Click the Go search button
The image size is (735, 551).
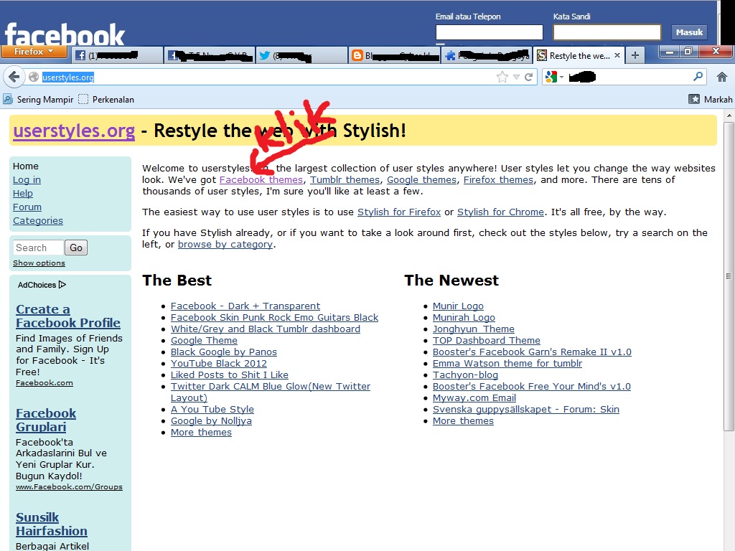pyautogui.click(x=76, y=248)
